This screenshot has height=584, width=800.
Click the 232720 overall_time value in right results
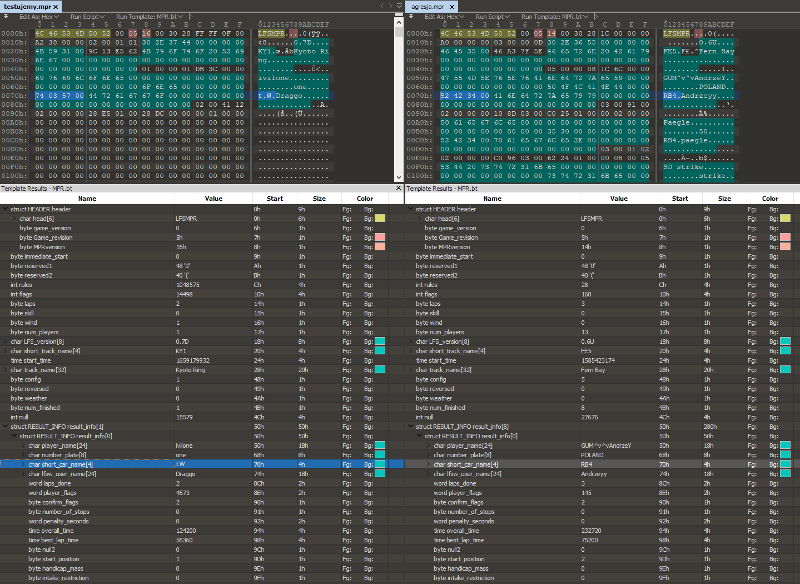pyautogui.click(x=591, y=531)
